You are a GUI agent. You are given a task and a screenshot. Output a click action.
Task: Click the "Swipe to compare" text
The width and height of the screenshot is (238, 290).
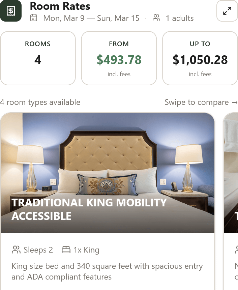tap(197, 102)
